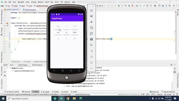Expand the Build: Run tasks tree node
The width and height of the screenshot is (179, 101).
pos(8,68)
